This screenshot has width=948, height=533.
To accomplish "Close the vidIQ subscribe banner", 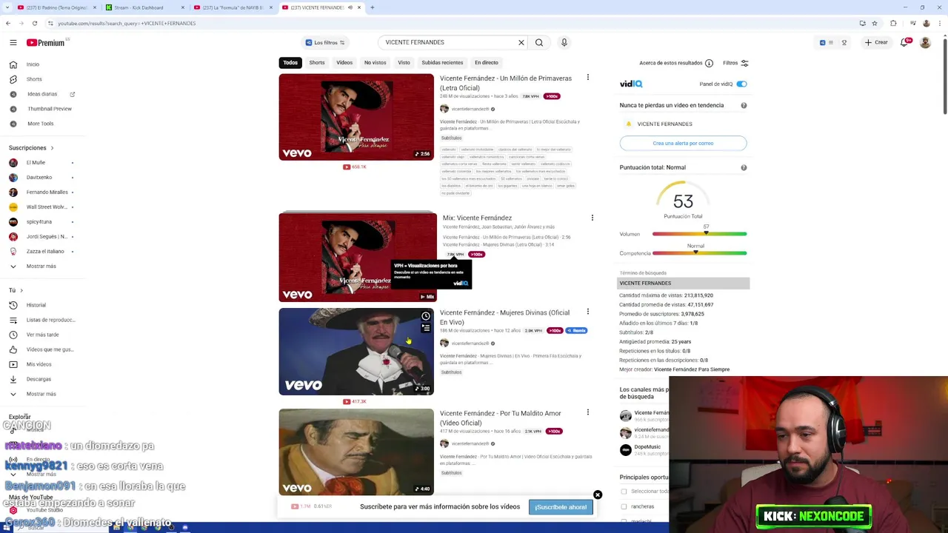I will tap(598, 495).
